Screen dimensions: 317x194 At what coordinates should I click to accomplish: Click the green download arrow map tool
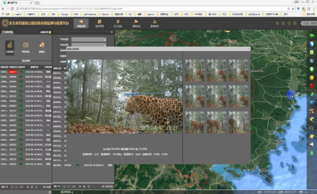click(x=312, y=69)
